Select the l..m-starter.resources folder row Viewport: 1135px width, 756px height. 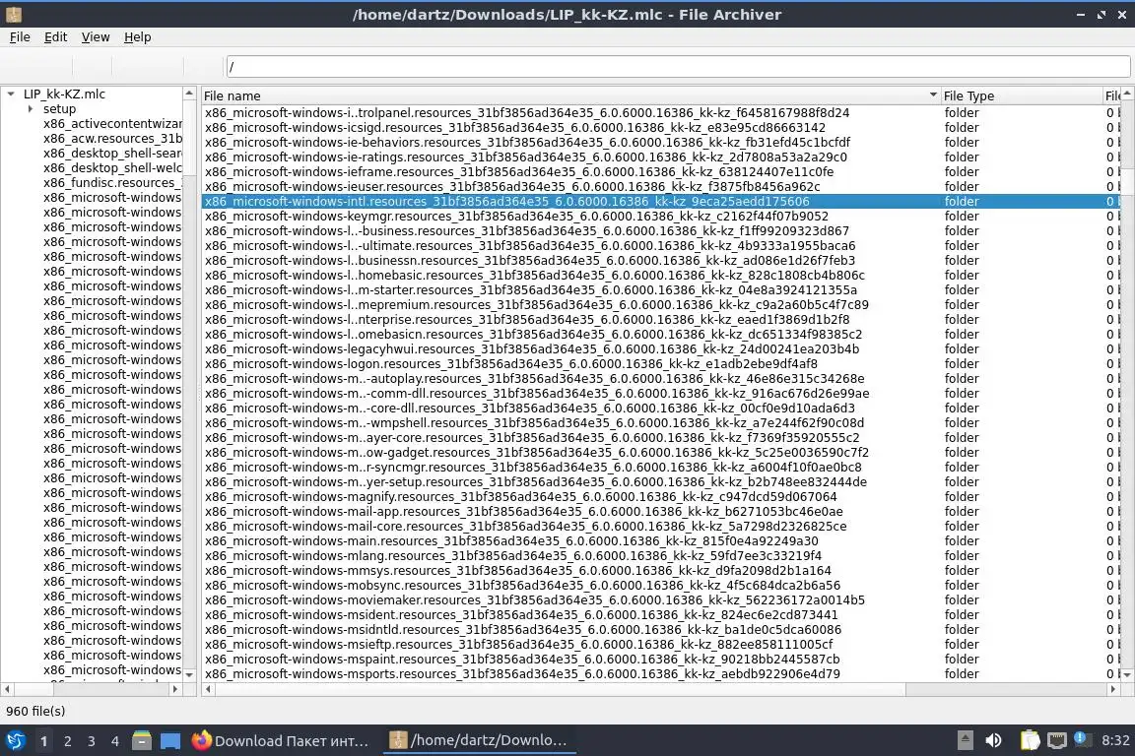661,290
